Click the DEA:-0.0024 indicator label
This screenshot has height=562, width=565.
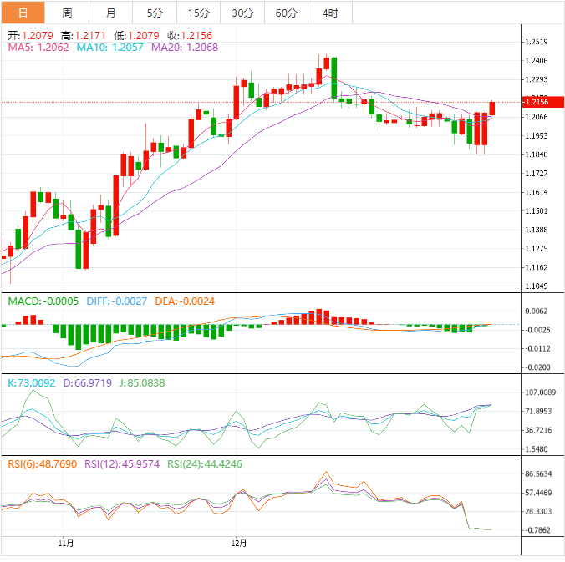point(185,301)
